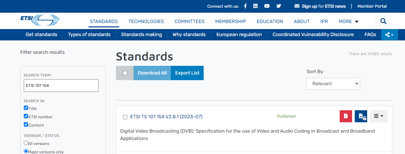Open ETSI YouTube channel icon

click(x=267, y=6)
